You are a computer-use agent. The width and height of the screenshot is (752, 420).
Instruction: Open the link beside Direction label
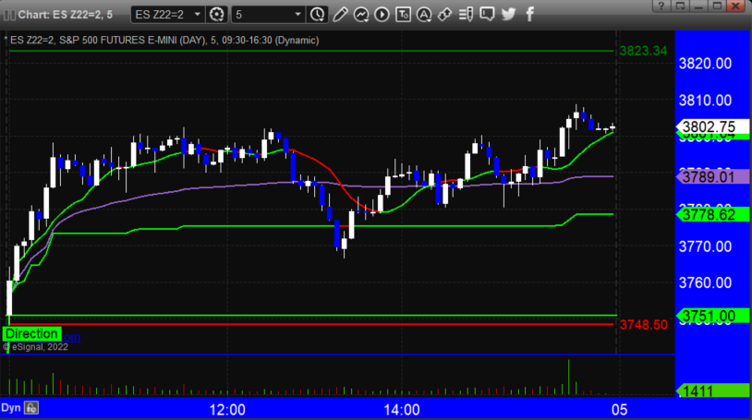tap(71, 337)
